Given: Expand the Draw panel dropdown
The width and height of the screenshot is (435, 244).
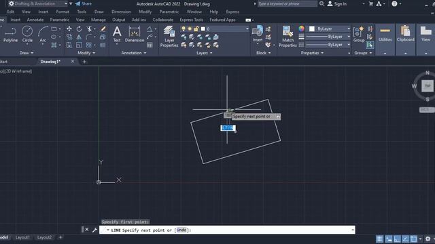Looking at the screenshot, I should point(27,53).
